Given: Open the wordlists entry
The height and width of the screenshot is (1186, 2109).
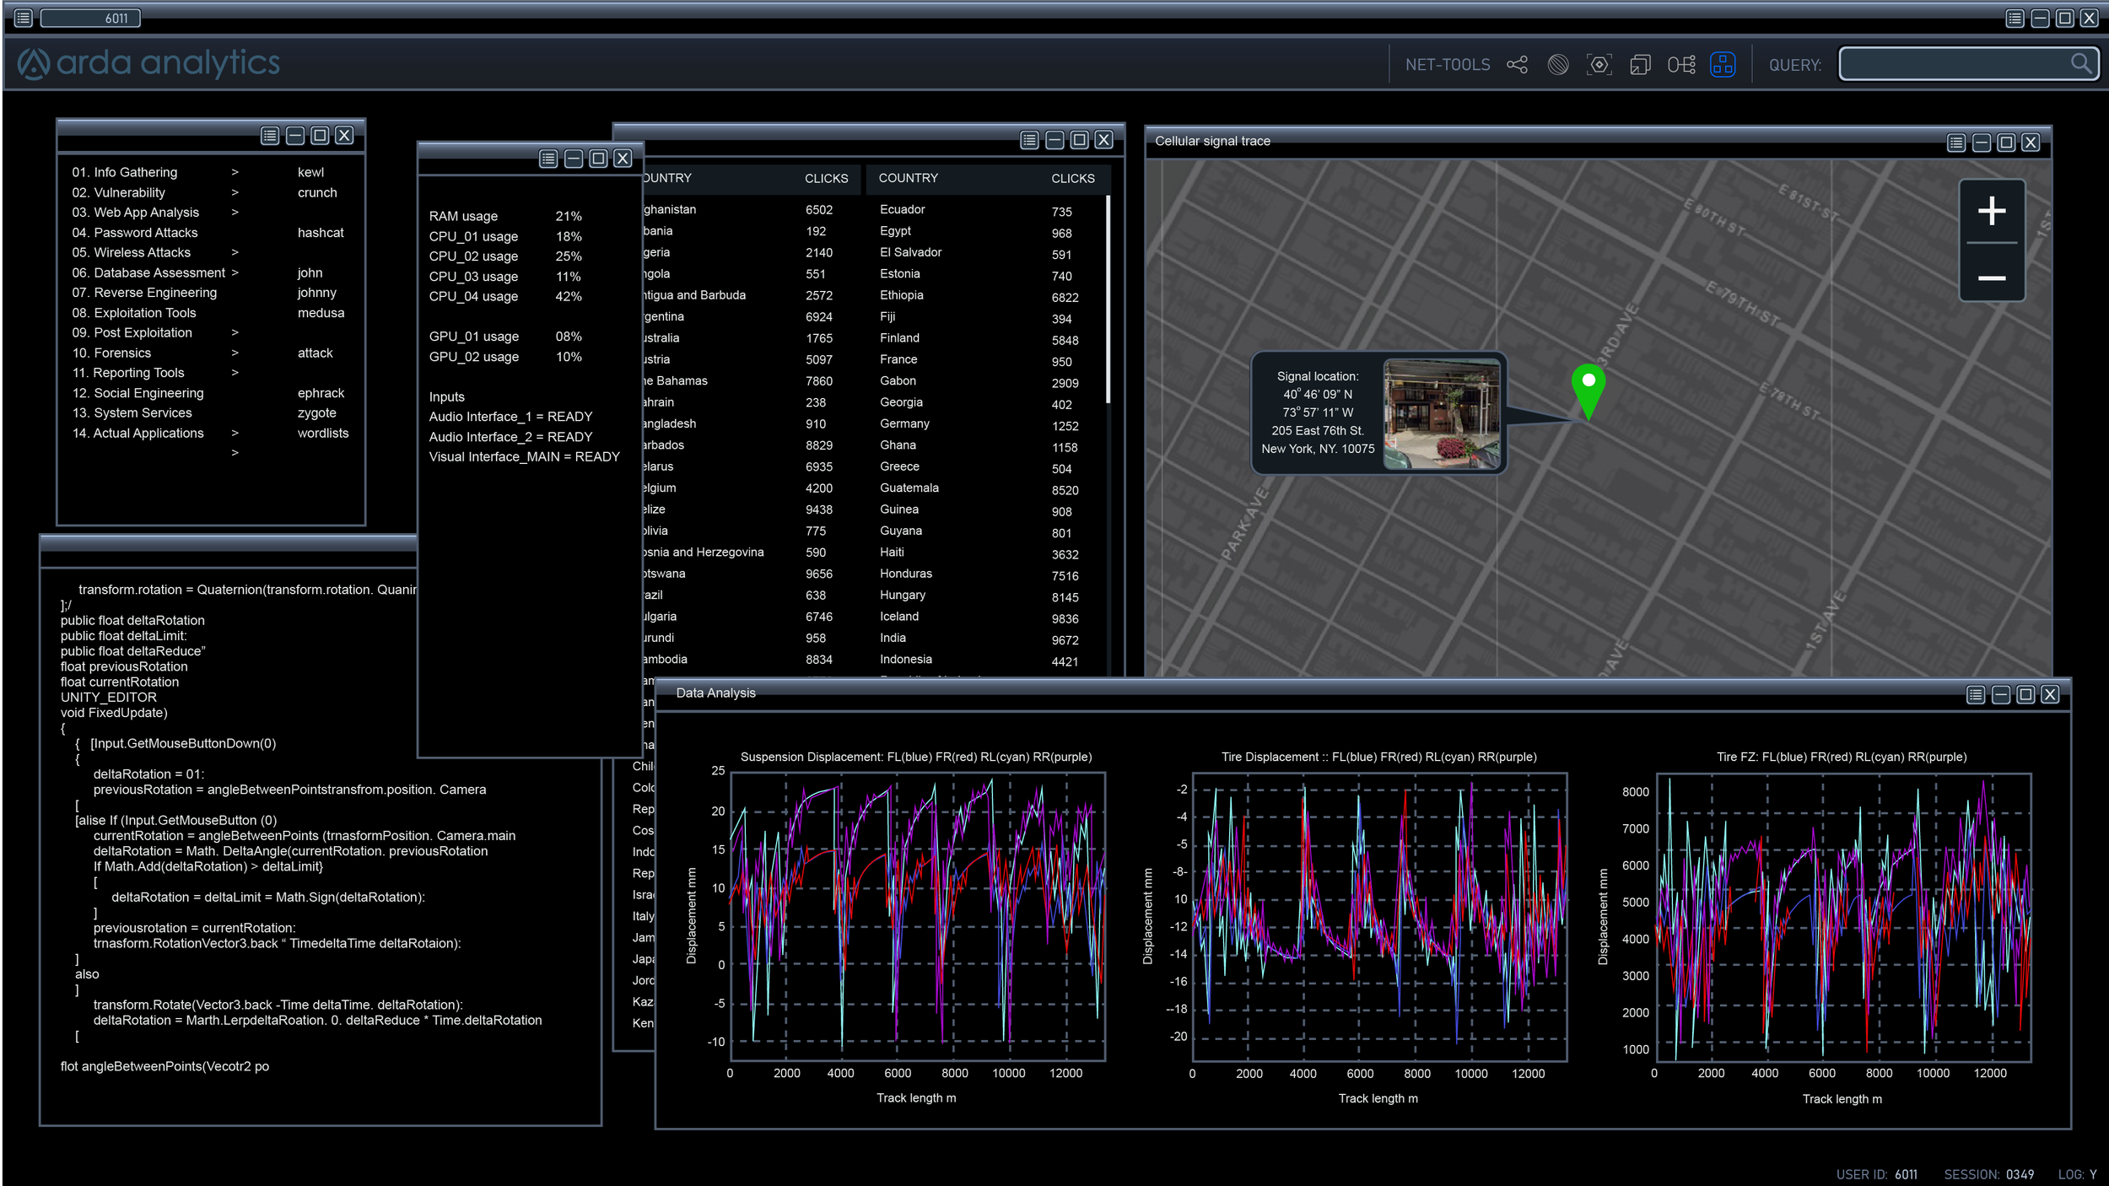Looking at the screenshot, I should [323, 433].
